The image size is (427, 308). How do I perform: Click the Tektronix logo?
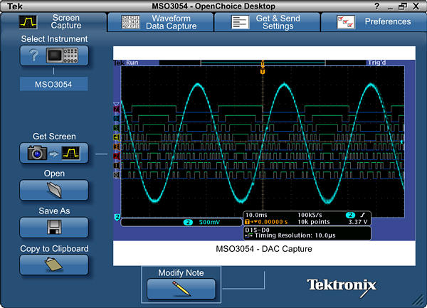tap(342, 285)
